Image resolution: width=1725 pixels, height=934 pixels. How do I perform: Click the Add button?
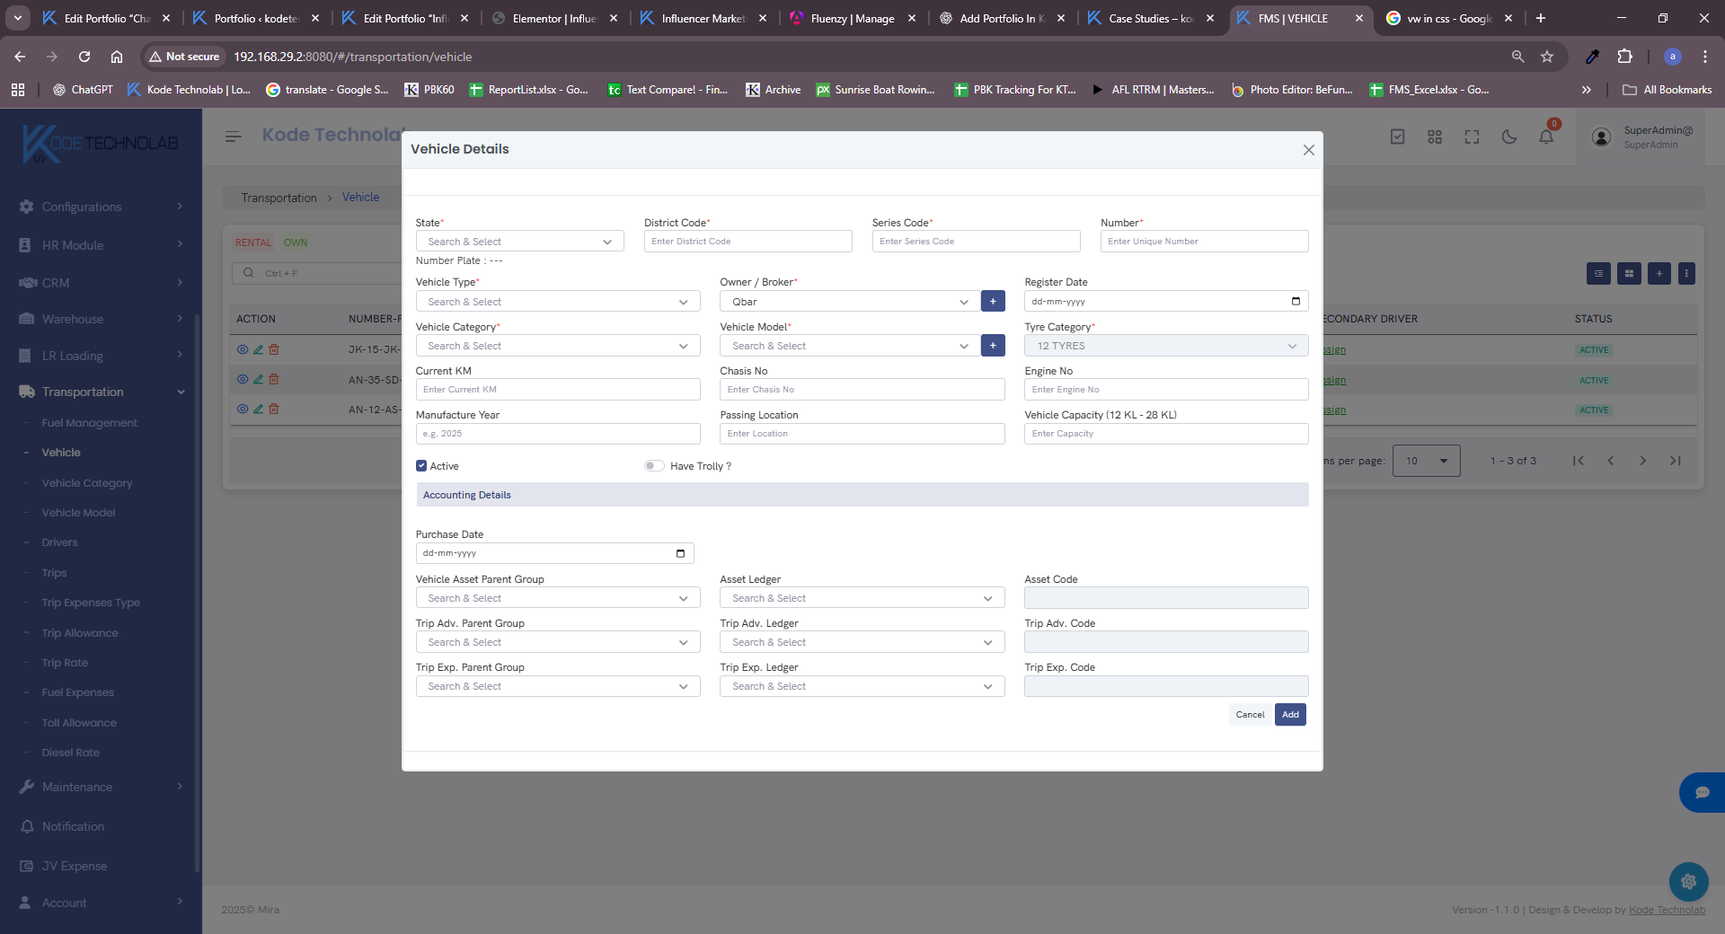click(x=1290, y=715)
